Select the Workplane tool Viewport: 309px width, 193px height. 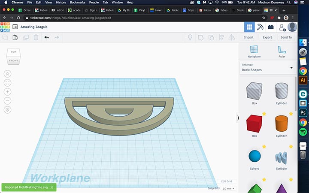tap(254, 51)
